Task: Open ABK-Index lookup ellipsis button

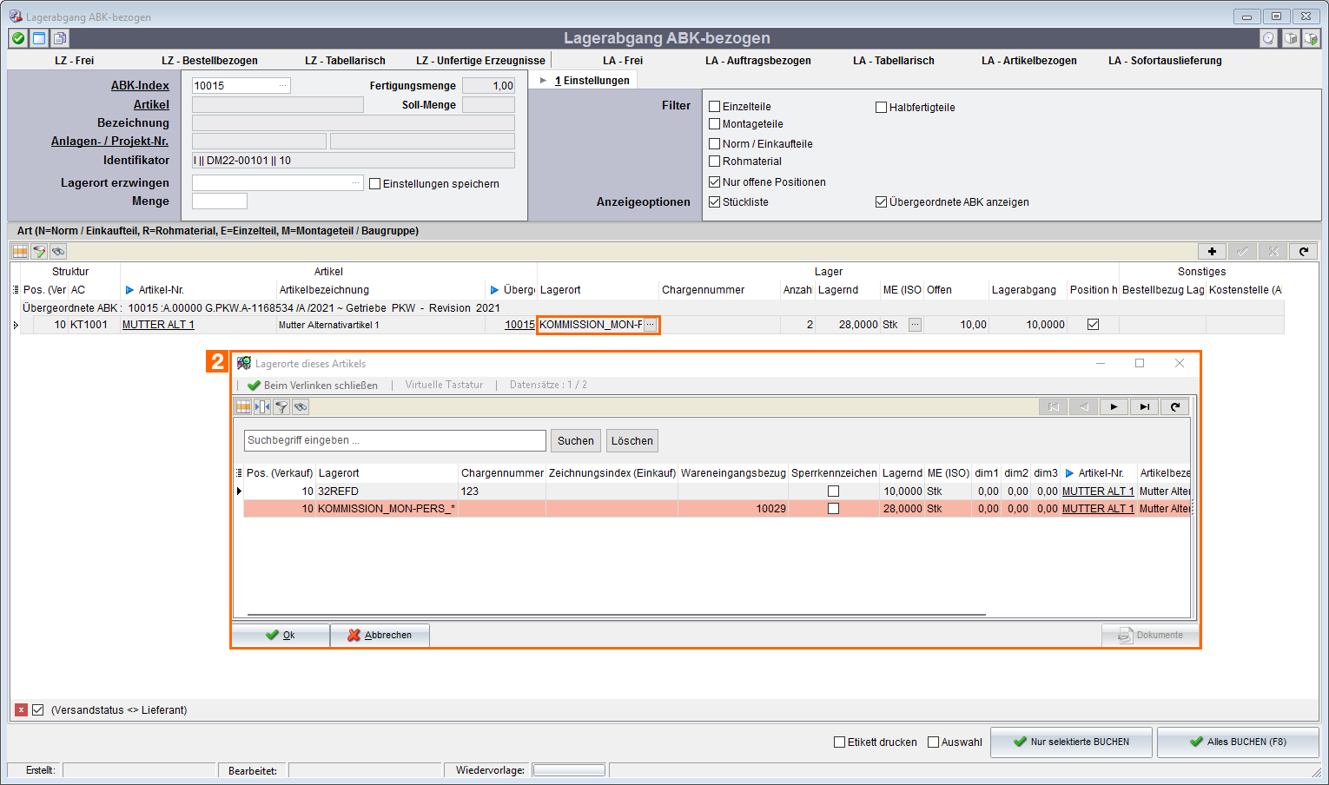Action: (x=282, y=86)
